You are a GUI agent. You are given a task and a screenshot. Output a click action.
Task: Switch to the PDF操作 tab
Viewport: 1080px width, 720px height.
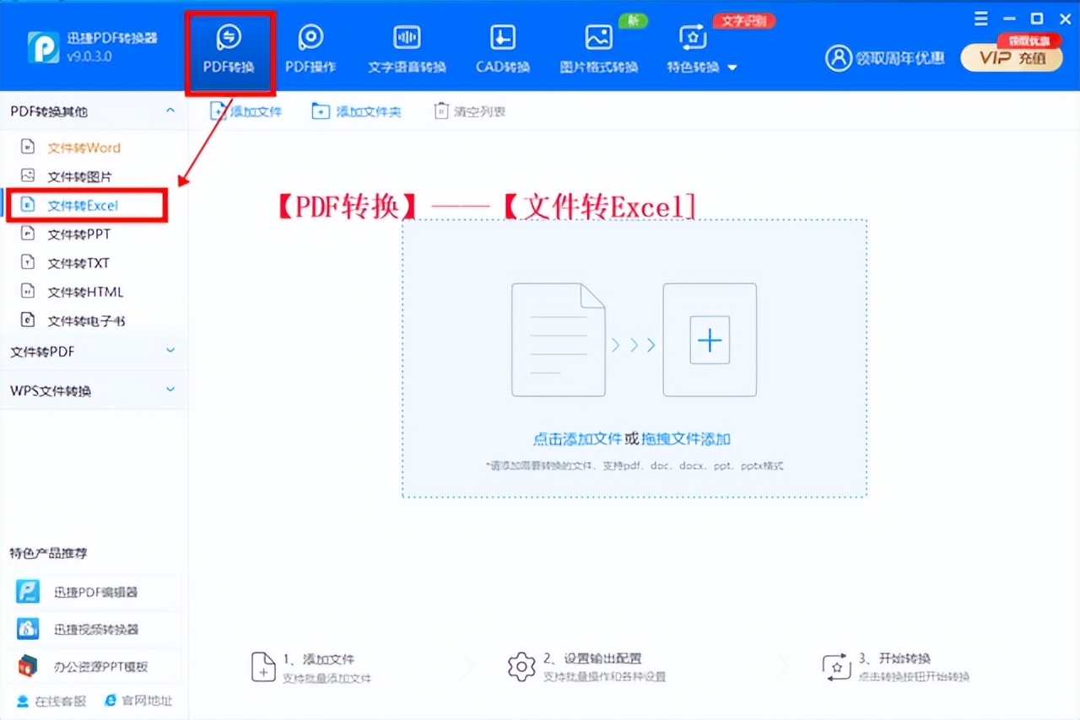tap(310, 49)
